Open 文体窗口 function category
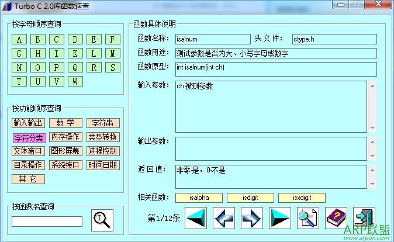The height and width of the screenshot is (242, 394). coord(28,151)
